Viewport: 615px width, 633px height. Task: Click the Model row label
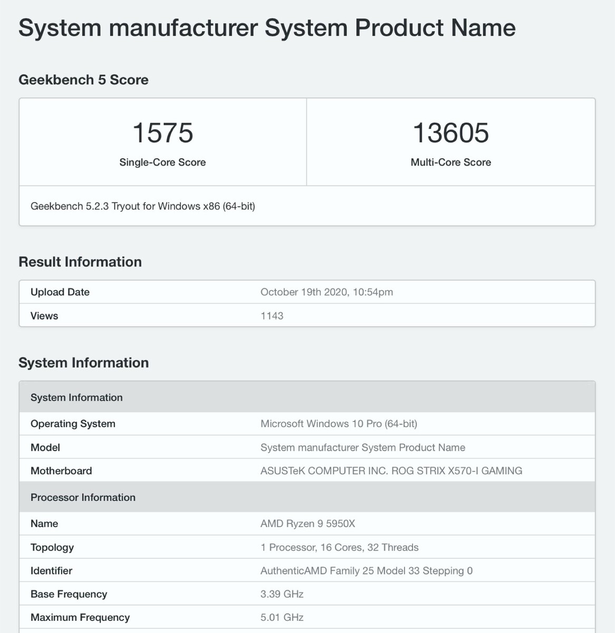point(45,447)
